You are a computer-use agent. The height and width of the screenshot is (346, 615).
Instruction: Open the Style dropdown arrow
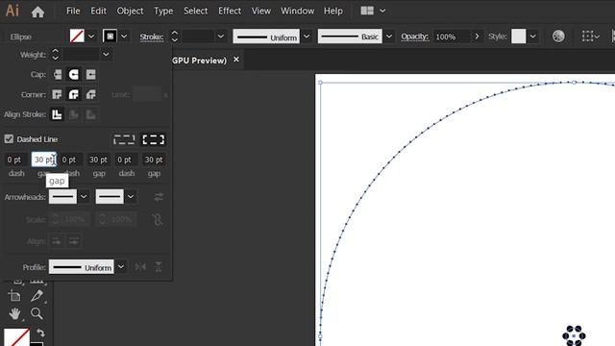point(532,37)
